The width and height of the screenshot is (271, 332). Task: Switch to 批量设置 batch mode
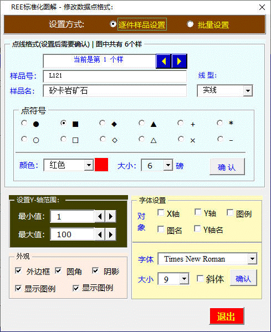(x=190, y=24)
